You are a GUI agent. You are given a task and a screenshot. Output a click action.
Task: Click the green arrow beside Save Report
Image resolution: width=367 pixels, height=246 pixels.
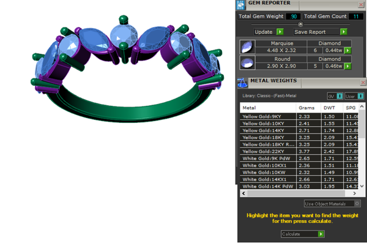pyautogui.click(x=343, y=32)
